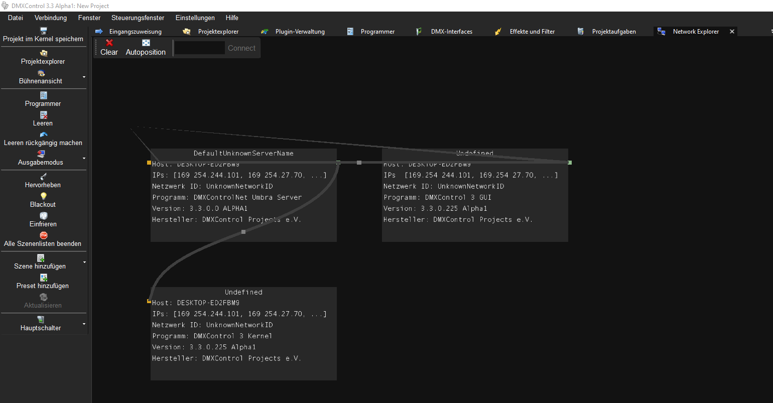Click Leeren rückgängig machen undo icon

[x=43, y=135]
